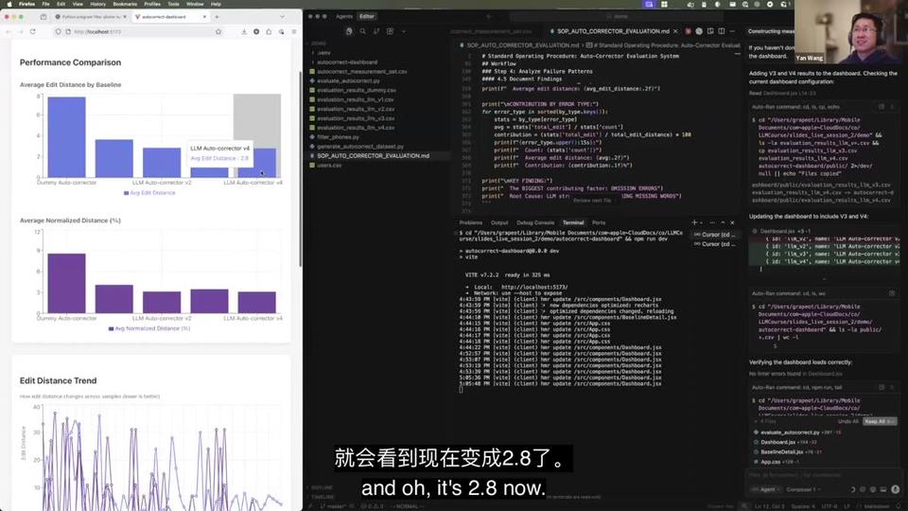Copy the first Auto-Ran command block
The height and width of the screenshot is (511, 908).
click(882, 107)
